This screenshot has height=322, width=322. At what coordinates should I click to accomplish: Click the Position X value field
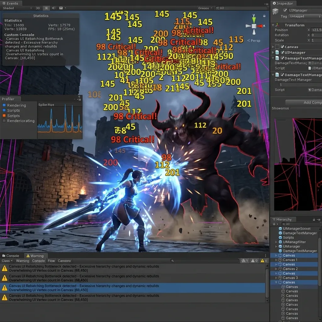point(316,30)
